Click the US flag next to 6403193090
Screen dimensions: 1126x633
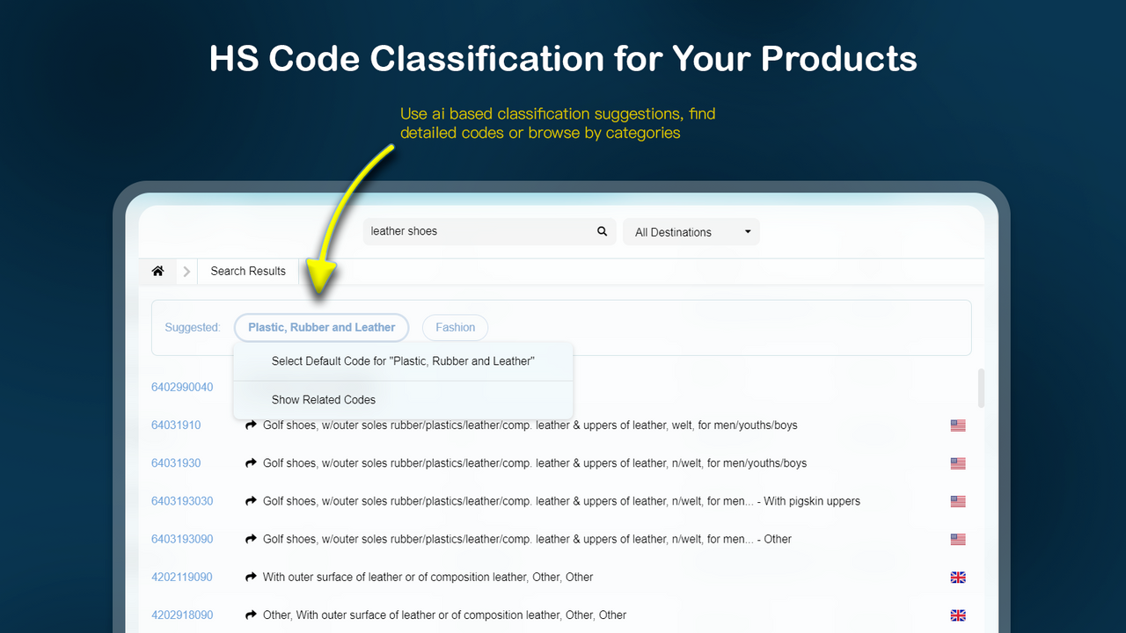958,539
